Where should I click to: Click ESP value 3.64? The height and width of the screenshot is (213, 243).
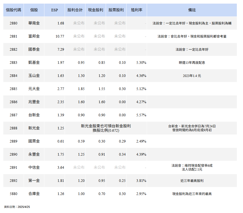click(61, 168)
